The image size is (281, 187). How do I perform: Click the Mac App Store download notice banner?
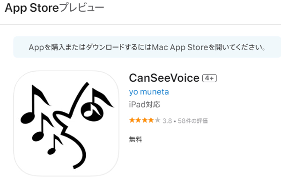click(x=147, y=47)
